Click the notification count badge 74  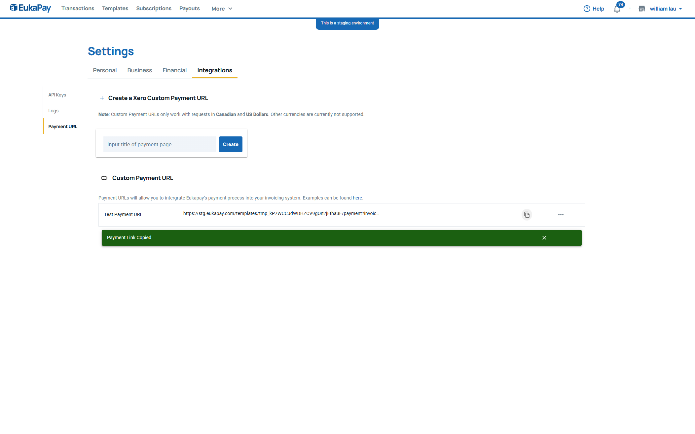click(x=621, y=5)
